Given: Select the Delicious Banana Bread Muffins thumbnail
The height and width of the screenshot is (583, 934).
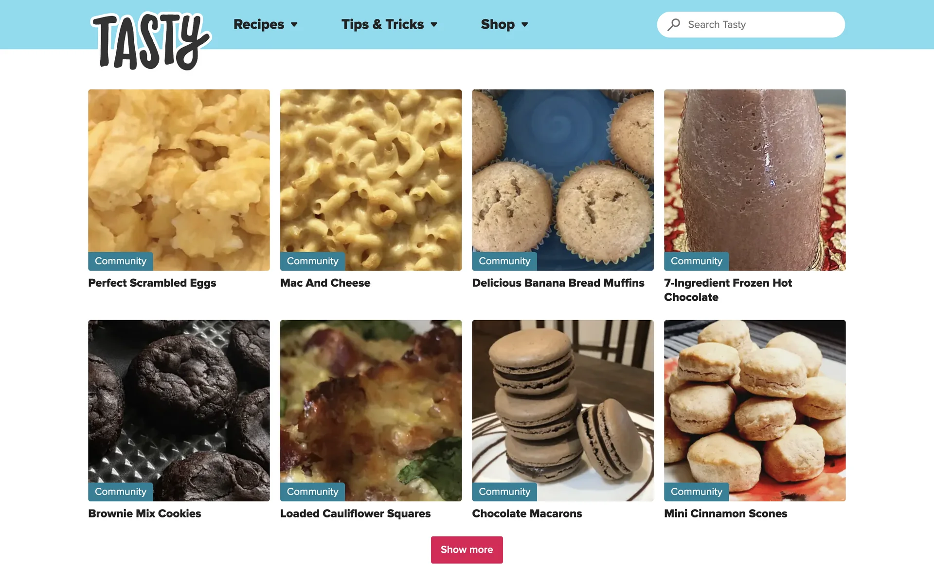Looking at the screenshot, I should pyautogui.click(x=563, y=180).
